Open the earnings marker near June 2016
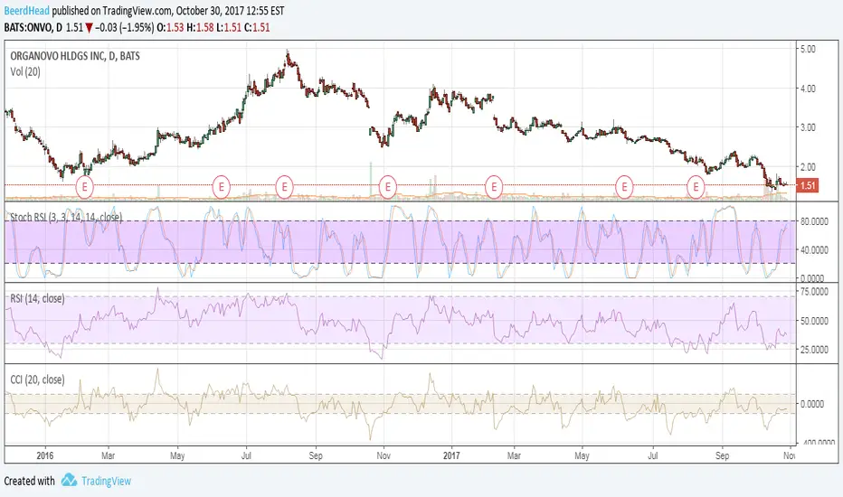 pos(221,187)
